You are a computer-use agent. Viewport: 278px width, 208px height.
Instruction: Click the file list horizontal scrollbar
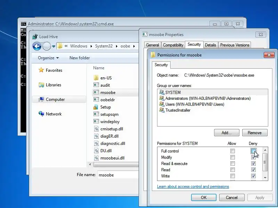pos(116,164)
